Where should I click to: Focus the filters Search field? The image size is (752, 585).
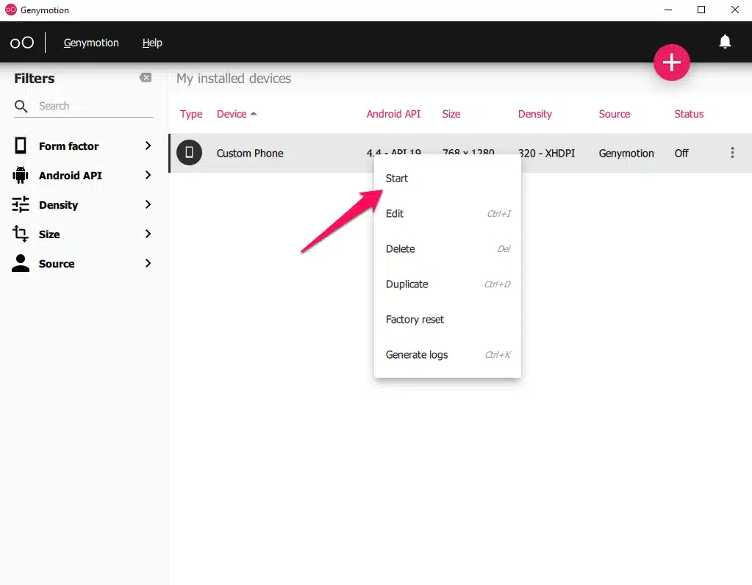click(94, 107)
